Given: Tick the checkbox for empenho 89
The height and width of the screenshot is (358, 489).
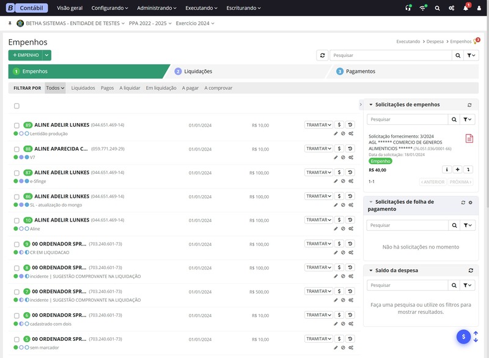Looking at the screenshot, I should point(17,125).
